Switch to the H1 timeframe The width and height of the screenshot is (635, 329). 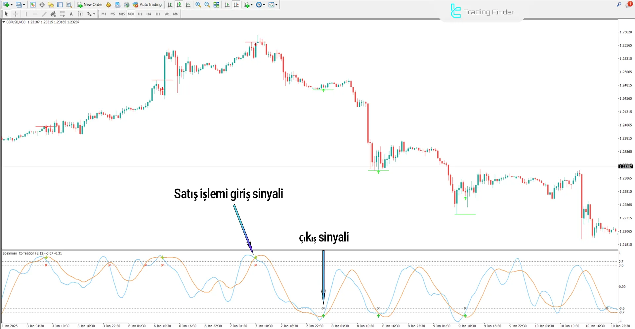click(x=140, y=14)
